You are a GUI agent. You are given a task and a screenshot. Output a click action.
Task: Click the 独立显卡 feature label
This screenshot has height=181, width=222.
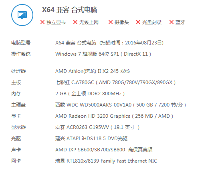tap(56, 22)
